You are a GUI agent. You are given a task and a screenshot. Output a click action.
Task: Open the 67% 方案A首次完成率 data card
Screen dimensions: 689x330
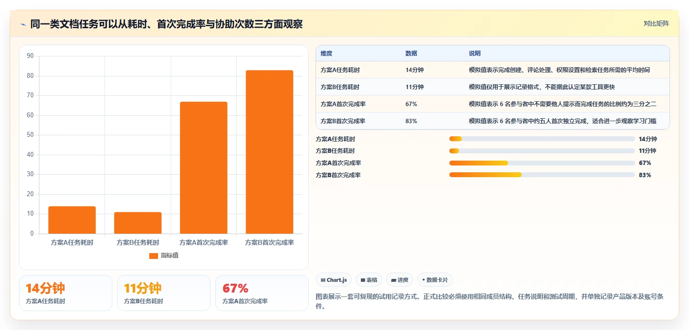click(x=262, y=293)
